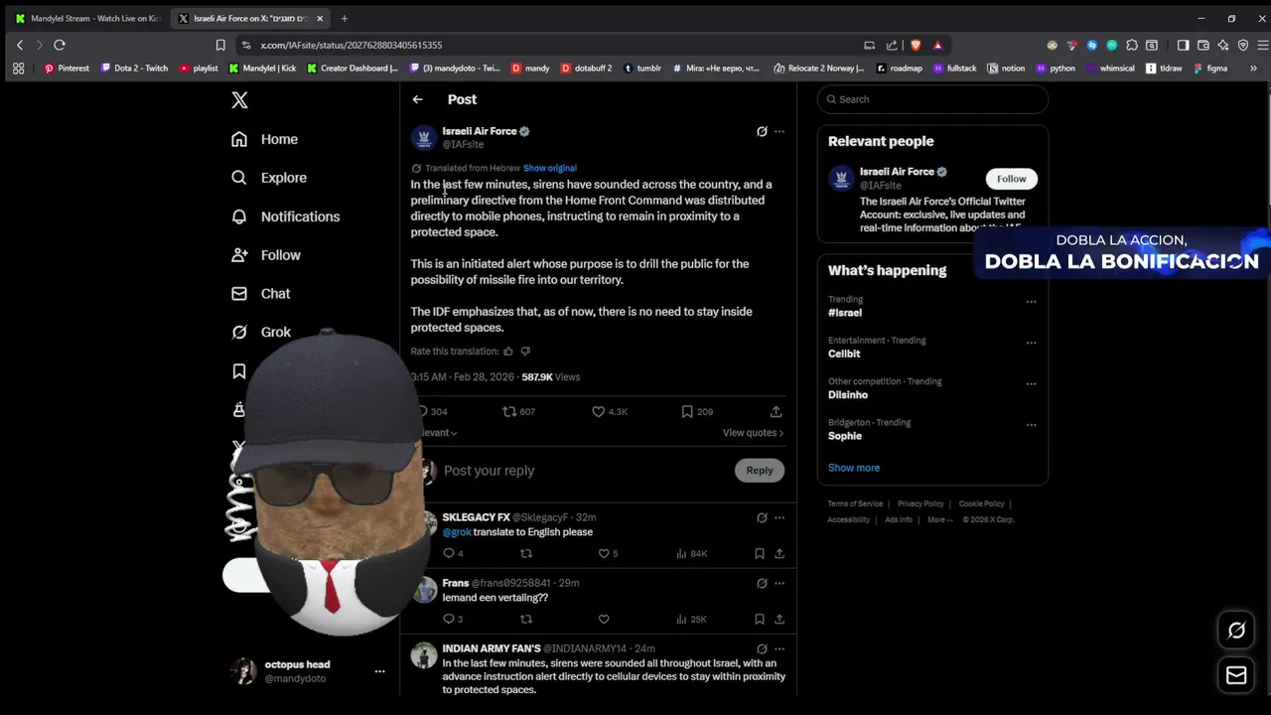This screenshot has height=715, width=1271.
Task: Open INDIAN ARMY FAN'S profile avatar
Action: pos(424,655)
